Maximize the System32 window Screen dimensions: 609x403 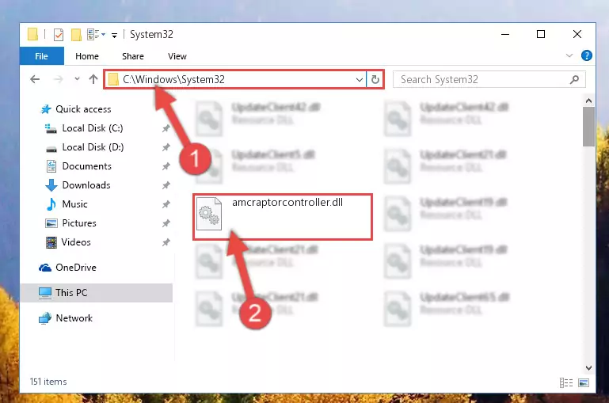541,34
